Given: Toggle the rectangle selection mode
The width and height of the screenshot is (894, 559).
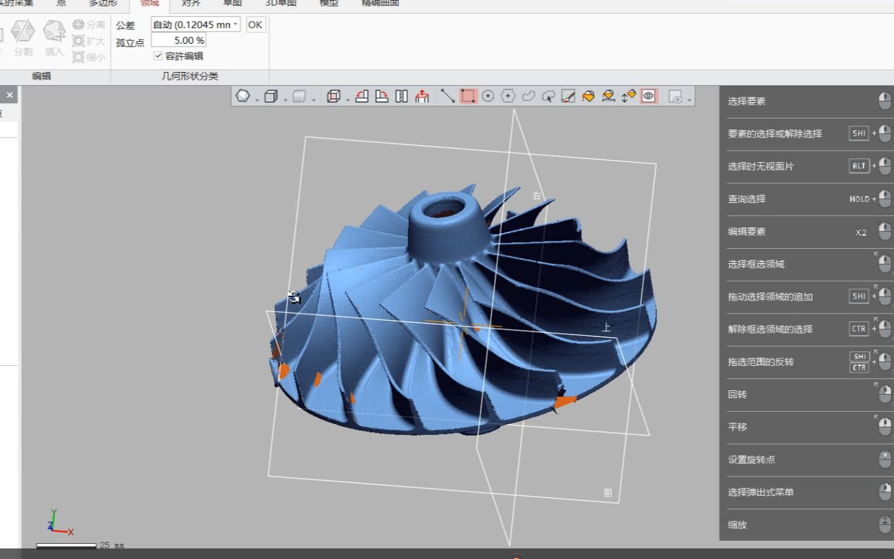Looking at the screenshot, I should point(468,96).
